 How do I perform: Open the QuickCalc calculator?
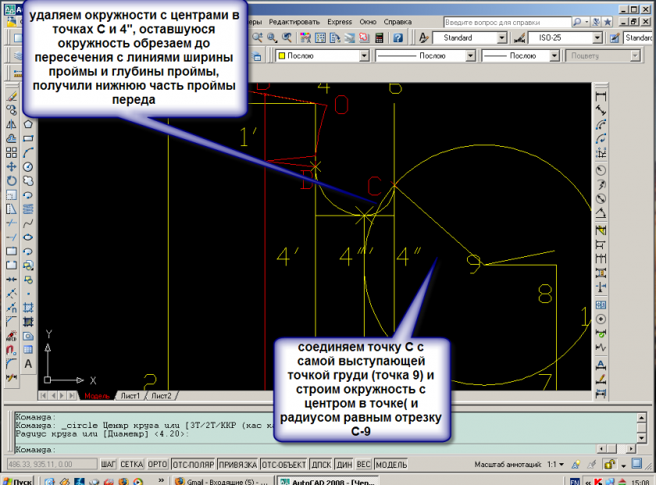(379, 37)
